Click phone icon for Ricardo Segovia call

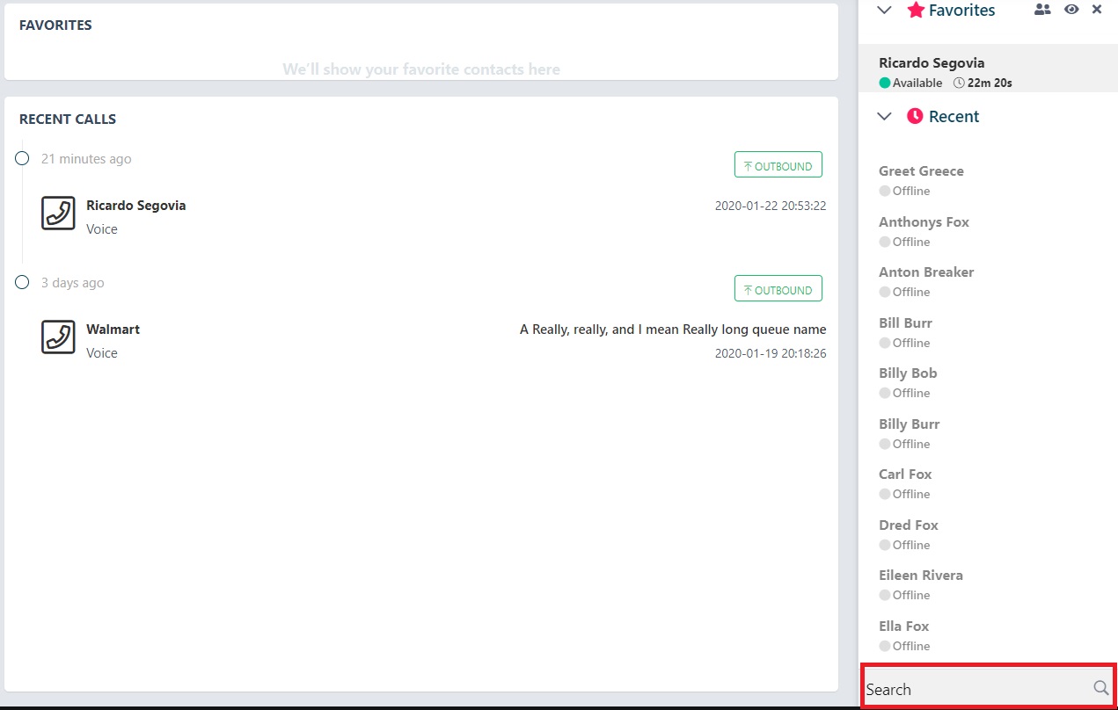click(x=58, y=213)
